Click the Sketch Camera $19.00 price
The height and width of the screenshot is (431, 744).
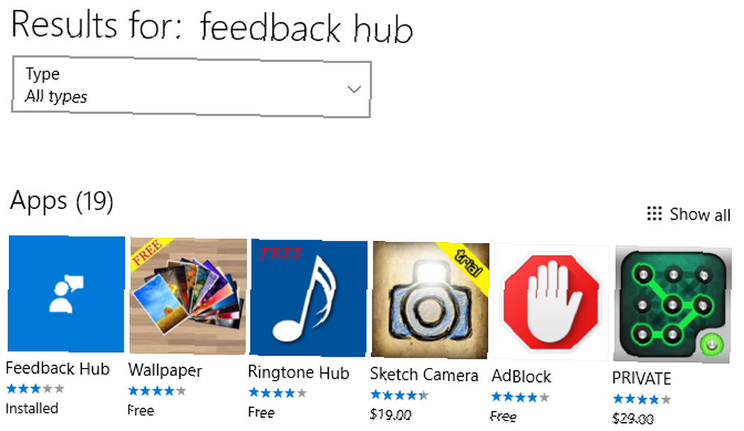click(391, 415)
